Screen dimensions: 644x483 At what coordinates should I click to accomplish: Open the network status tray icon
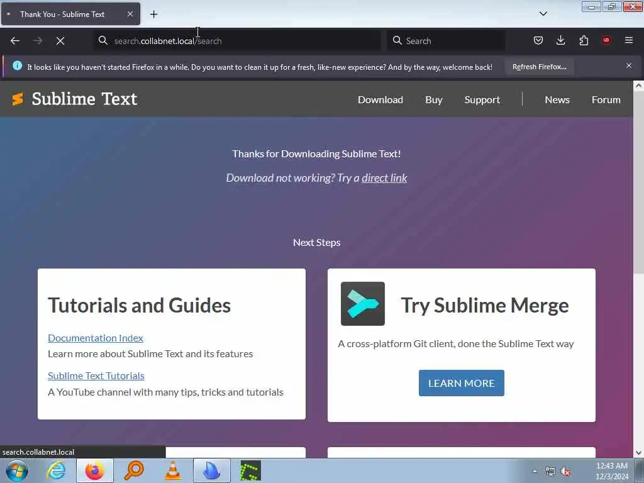pyautogui.click(x=550, y=472)
